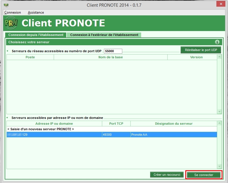The image size is (228, 183).
Task: Sort by Nom de la base column
Action: point(110,57)
